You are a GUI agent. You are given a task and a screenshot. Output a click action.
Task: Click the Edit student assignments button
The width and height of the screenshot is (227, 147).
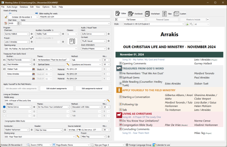[x=57, y=89]
